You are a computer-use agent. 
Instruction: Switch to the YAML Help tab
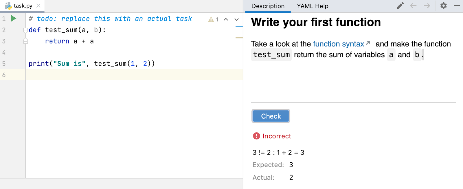point(313,6)
